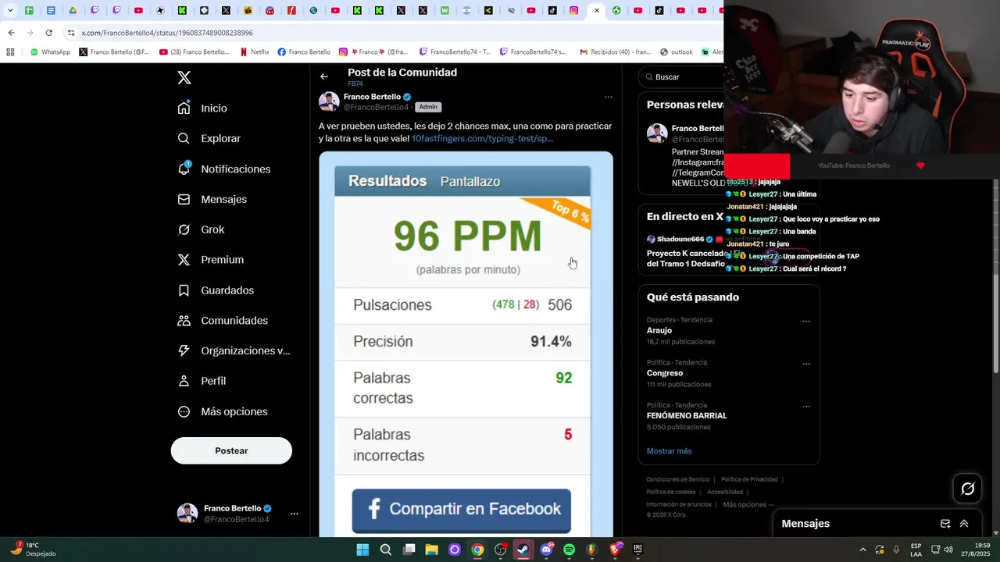Open the WhatsApp bookmark
The height and width of the screenshot is (562, 1000).
(x=50, y=52)
